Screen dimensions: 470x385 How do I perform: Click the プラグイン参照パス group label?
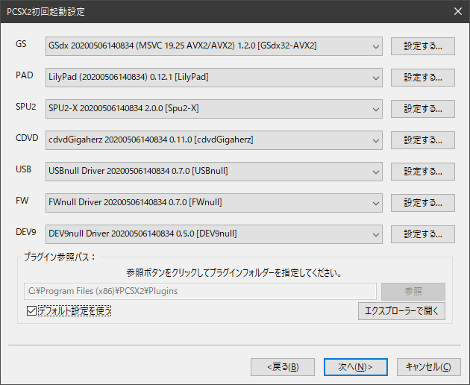coord(60,257)
